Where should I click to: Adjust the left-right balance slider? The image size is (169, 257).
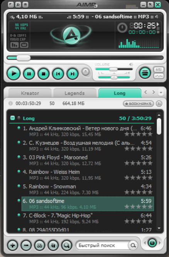114,77
